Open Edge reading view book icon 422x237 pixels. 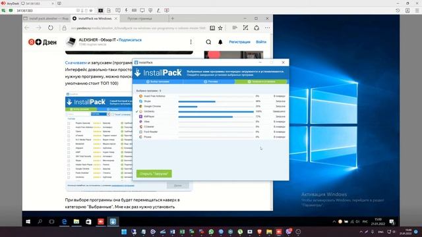point(212,28)
